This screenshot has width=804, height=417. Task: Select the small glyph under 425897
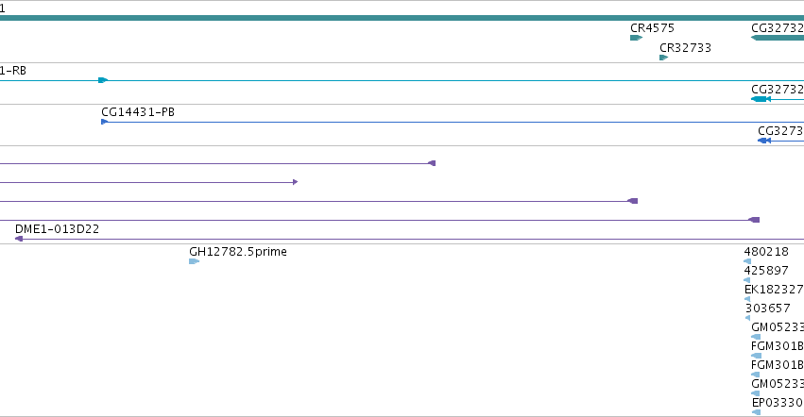pos(747,280)
